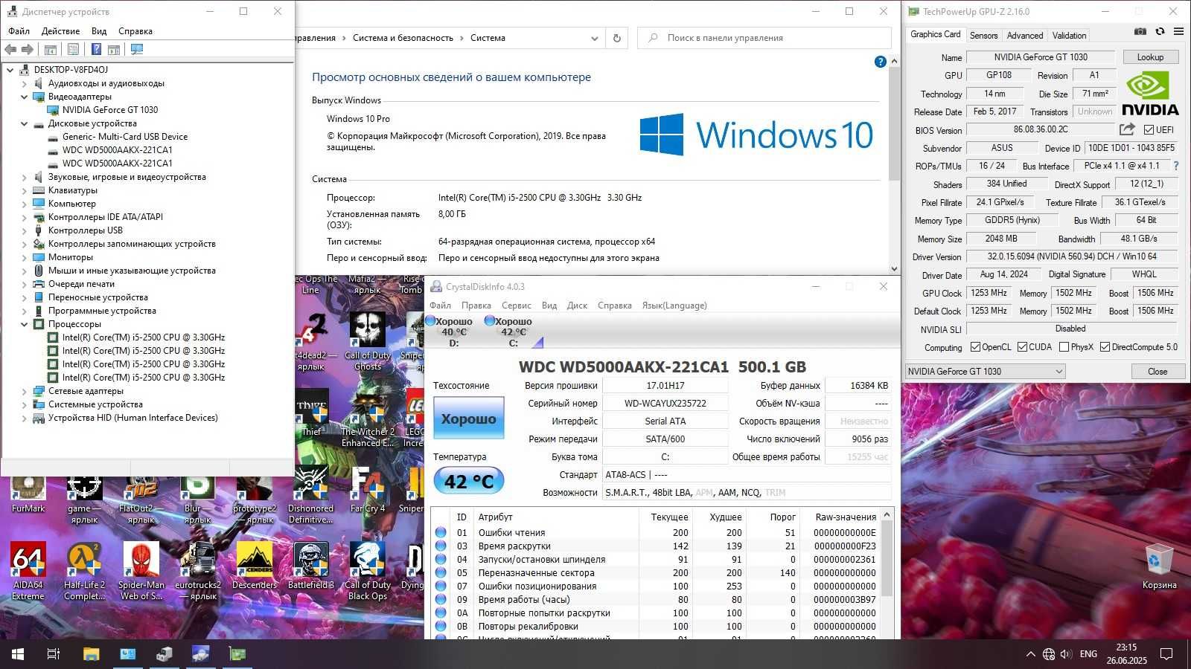
Task: Expand the Мониторы node
Action: click(25, 257)
